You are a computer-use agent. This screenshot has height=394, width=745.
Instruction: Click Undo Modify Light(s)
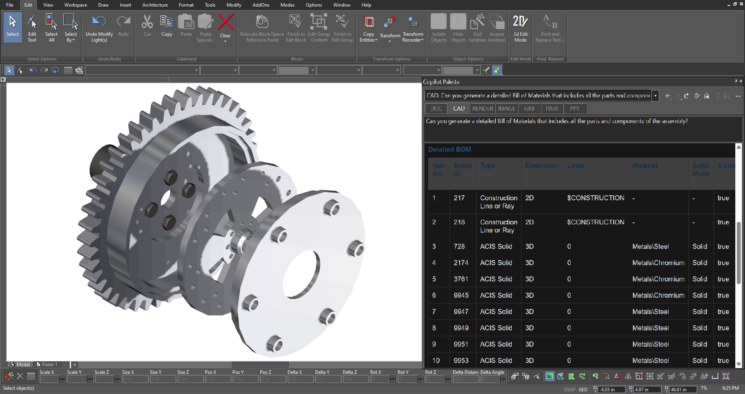click(x=99, y=28)
